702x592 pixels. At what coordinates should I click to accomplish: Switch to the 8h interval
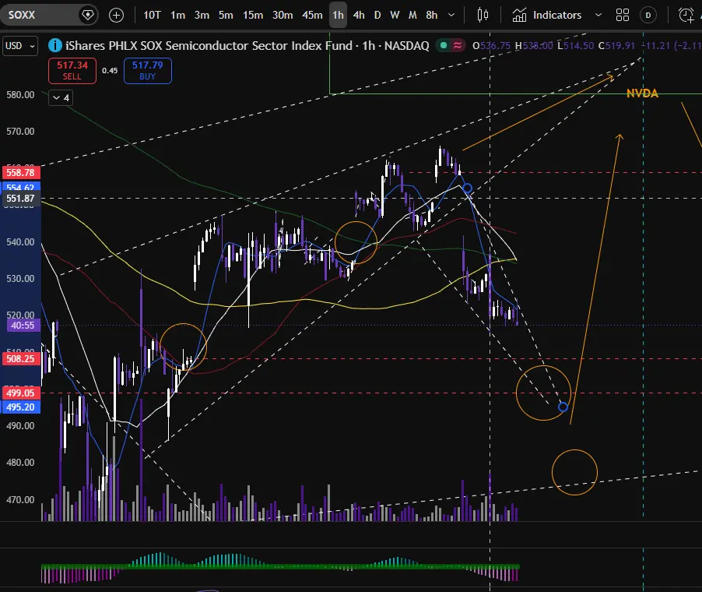pos(432,16)
